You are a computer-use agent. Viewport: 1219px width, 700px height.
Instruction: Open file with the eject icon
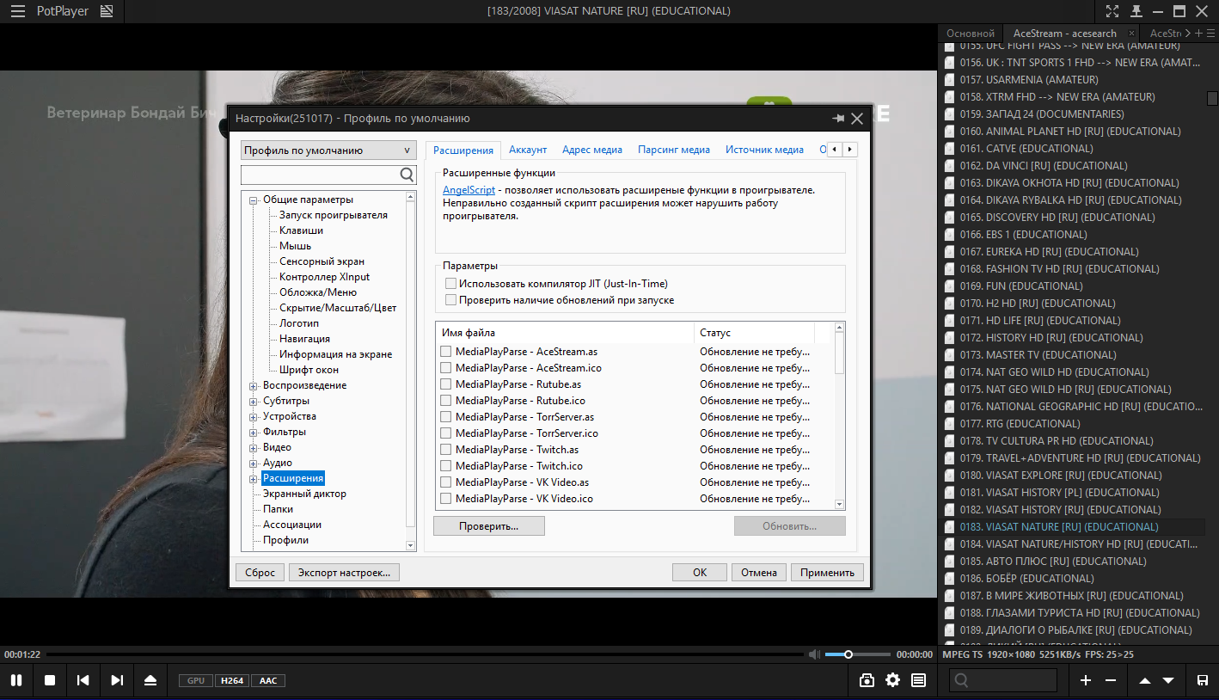[150, 680]
